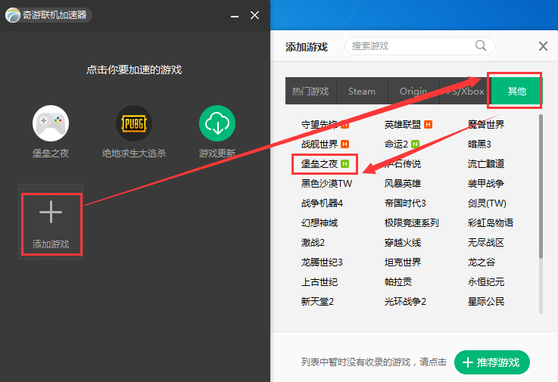
Task: Open the PUBG 绝地求生大逃杀 icon
Action: (x=134, y=123)
